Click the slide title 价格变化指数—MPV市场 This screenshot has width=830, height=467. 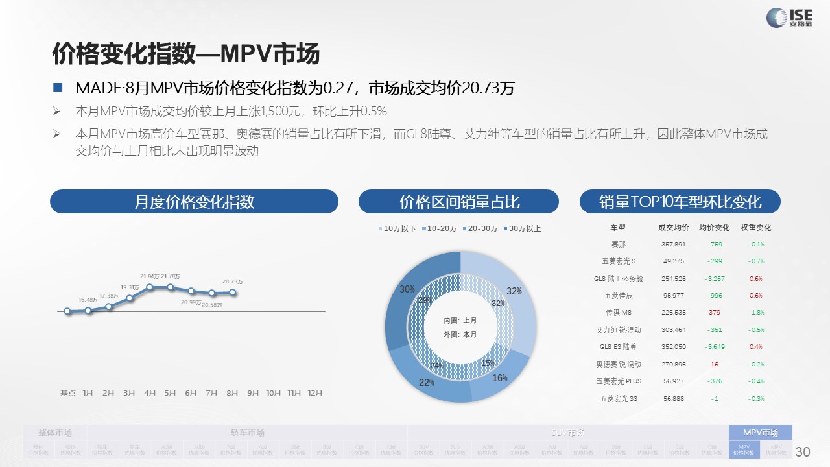click(185, 54)
